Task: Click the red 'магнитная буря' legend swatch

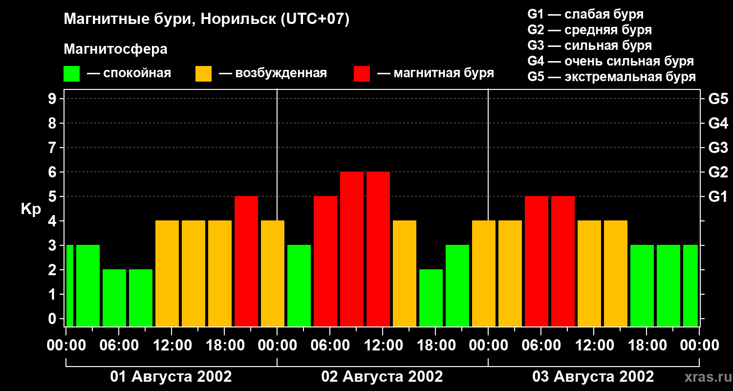Action: click(362, 74)
